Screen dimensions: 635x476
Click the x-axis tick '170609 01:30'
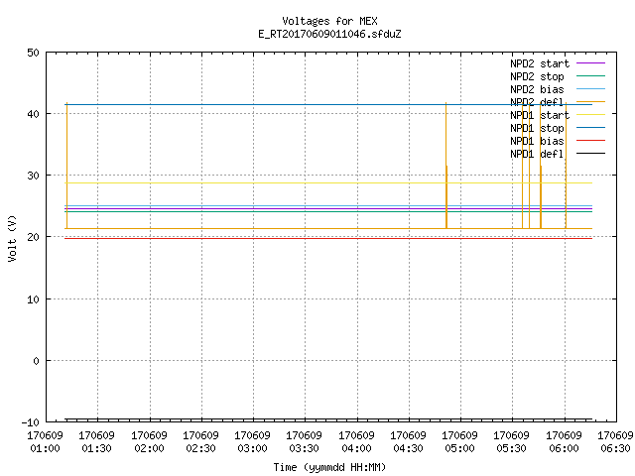click(97, 442)
